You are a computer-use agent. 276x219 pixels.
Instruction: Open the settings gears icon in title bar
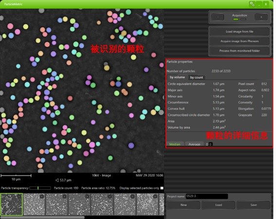(252, 4)
